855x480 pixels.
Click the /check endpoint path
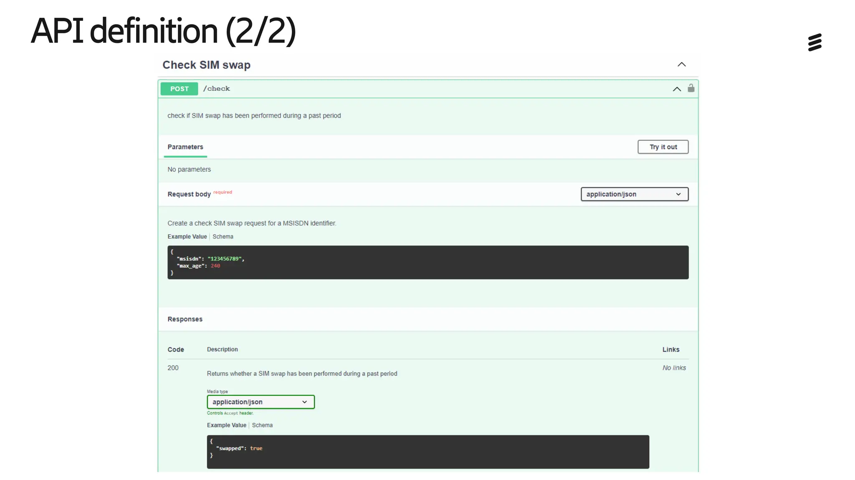216,89
